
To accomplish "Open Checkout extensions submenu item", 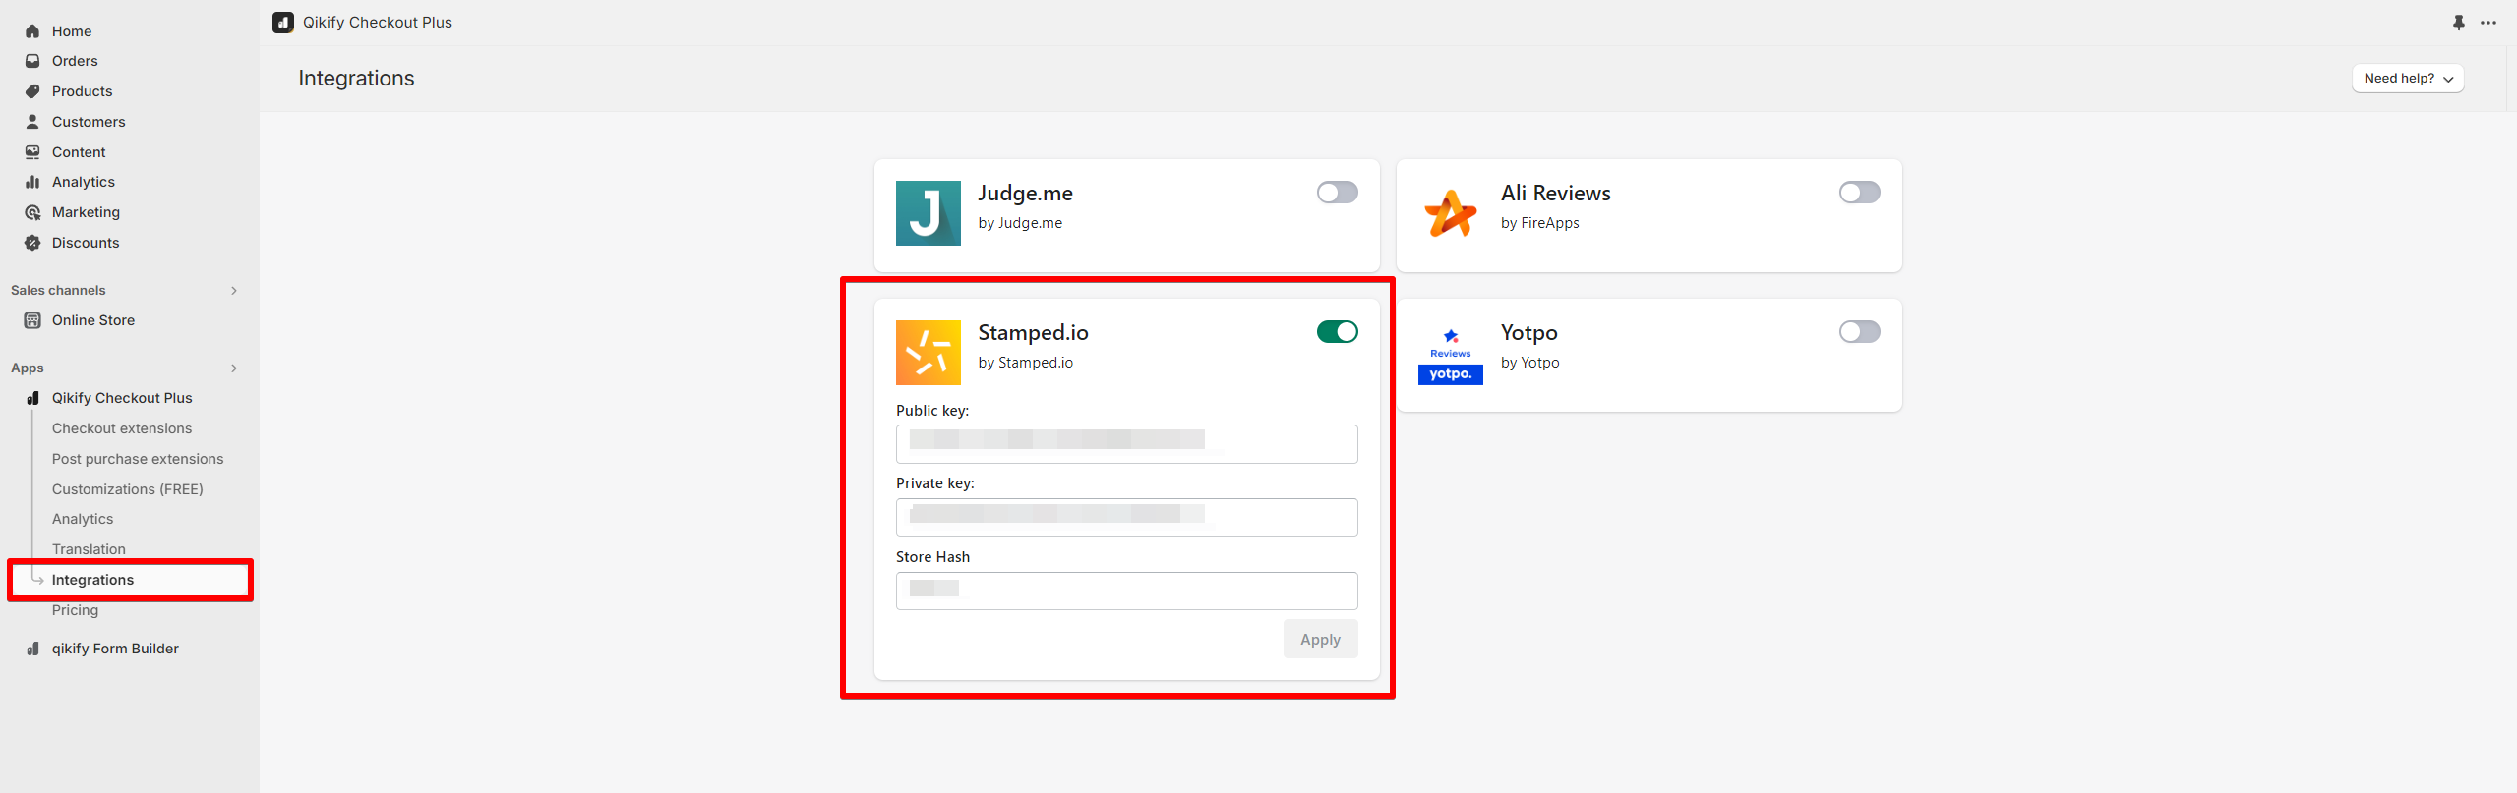I will 122,428.
